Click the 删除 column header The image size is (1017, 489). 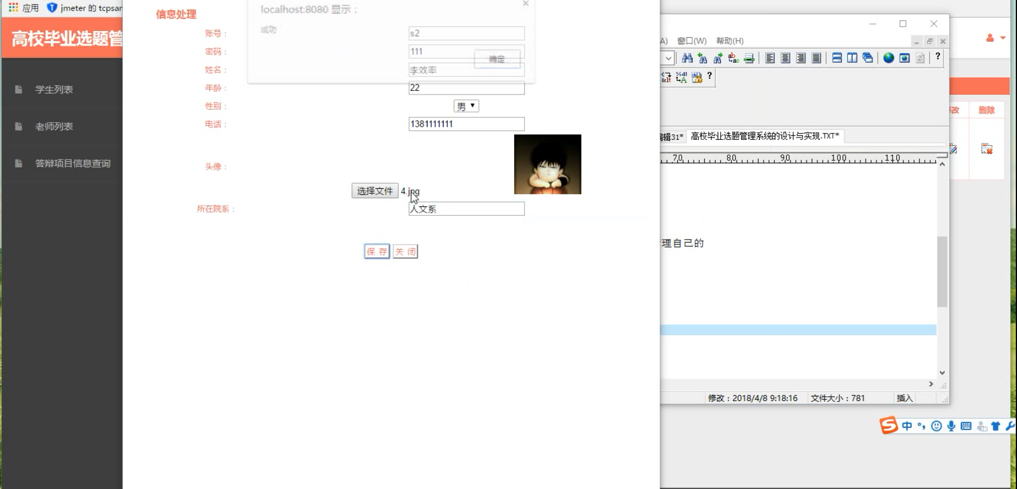coord(987,110)
